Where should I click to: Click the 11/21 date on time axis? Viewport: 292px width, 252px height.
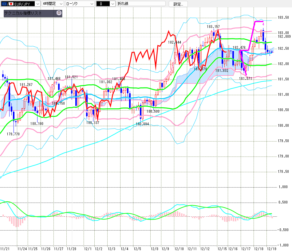click(5, 249)
